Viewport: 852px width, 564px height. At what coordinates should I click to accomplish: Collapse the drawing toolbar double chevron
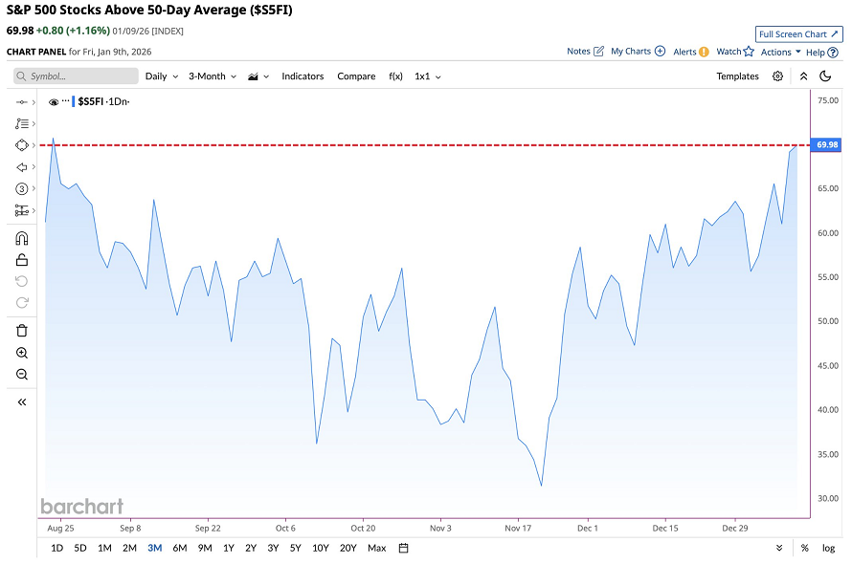point(22,402)
